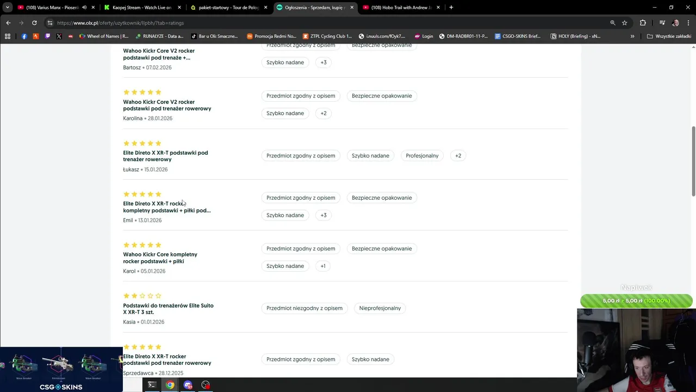Open Discord from the taskbar
This screenshot has height=392, width=696.
(x=188, y=385)
